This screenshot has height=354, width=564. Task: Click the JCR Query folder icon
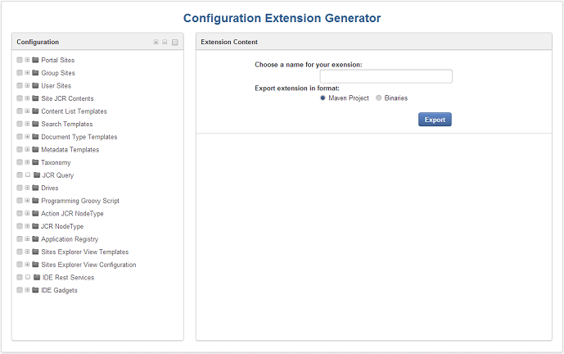tap(37, 175)
